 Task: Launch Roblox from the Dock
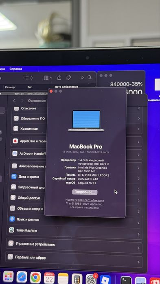coord(105,280)
